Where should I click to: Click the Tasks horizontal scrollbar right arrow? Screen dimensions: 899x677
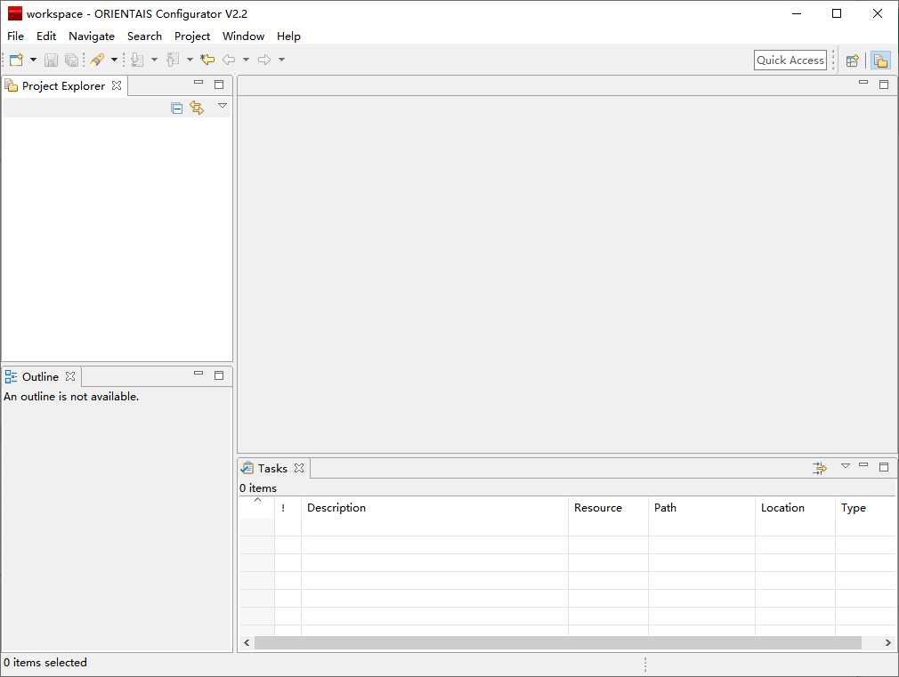887,642
